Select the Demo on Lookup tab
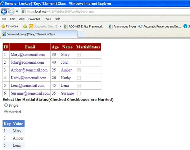 [39, 34]
